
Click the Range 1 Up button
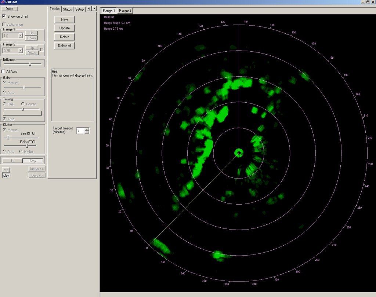pos(32,33)
